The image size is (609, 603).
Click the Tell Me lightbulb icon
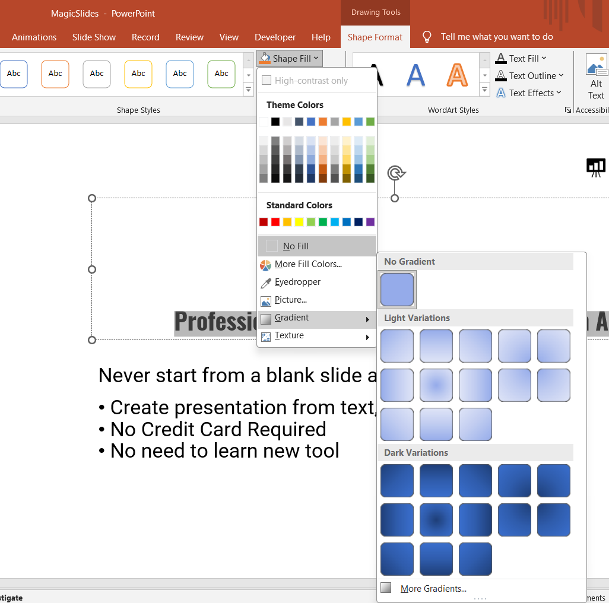click(427, 37)
